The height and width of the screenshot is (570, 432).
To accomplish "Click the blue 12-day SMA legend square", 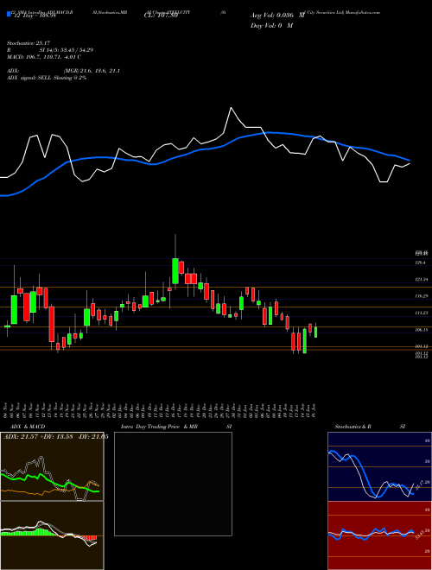I will click(9, 14).
